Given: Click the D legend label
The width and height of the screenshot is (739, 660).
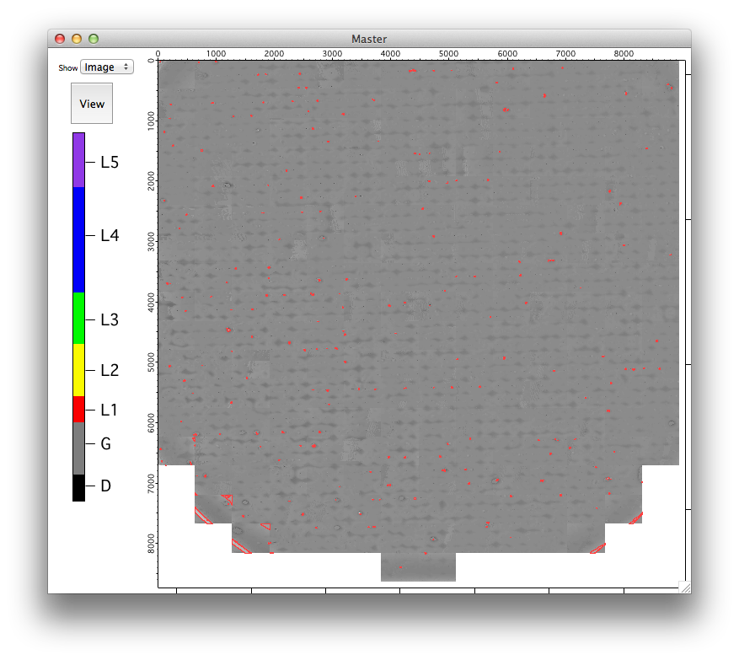Looking at the screenshot, I should click(x=105, y=486).
